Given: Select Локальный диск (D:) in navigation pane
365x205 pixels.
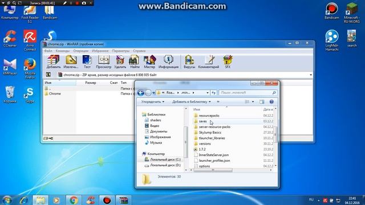Looking at the screenshot, I should tap(163, 165).
